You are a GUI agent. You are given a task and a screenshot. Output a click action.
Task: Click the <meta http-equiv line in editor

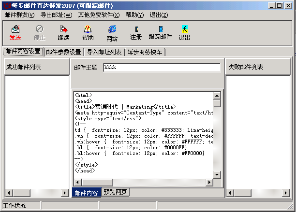tap(144, 113)
